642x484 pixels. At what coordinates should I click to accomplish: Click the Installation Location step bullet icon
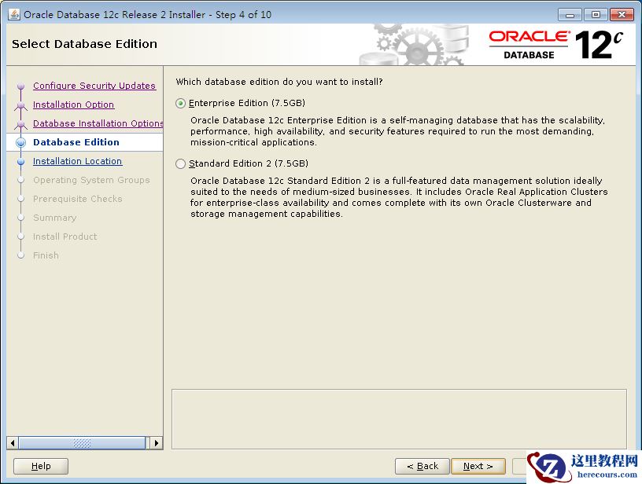click(21, 162)
